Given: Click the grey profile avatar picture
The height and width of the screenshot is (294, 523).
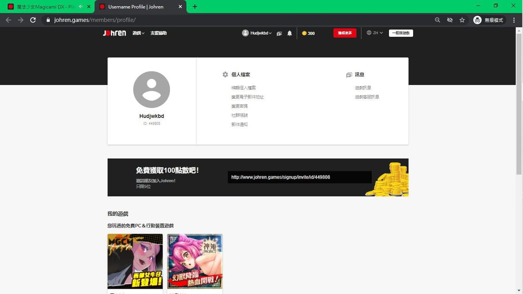Looking at the screenshot, I should (x=152, y=89).
